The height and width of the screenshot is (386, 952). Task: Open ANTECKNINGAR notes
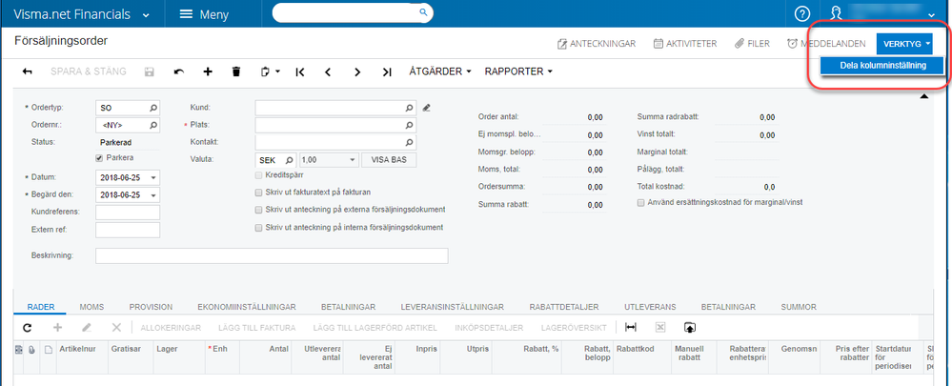597,44
